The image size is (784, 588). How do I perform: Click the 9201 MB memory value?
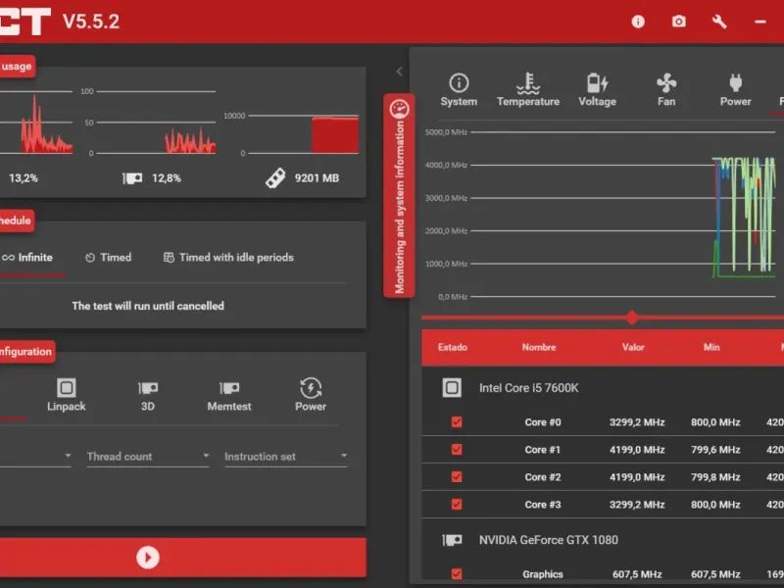coord(317,178)
